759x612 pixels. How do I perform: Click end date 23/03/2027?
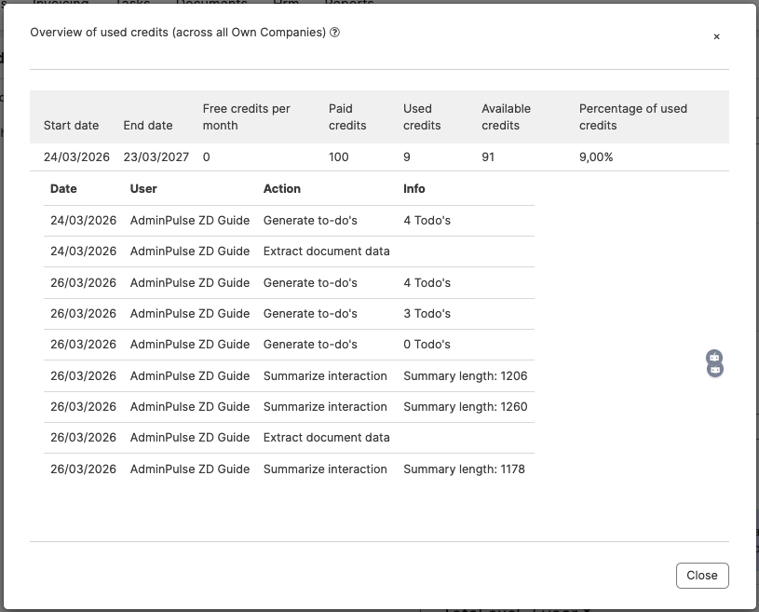tap(156, 156)
